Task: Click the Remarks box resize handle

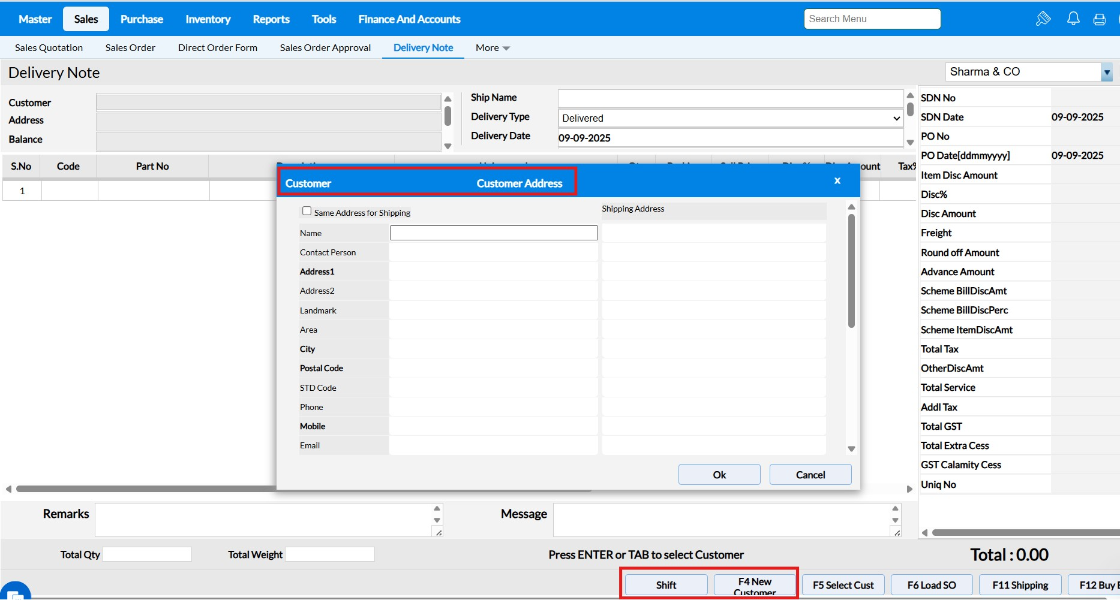Action: pos(439,532)
